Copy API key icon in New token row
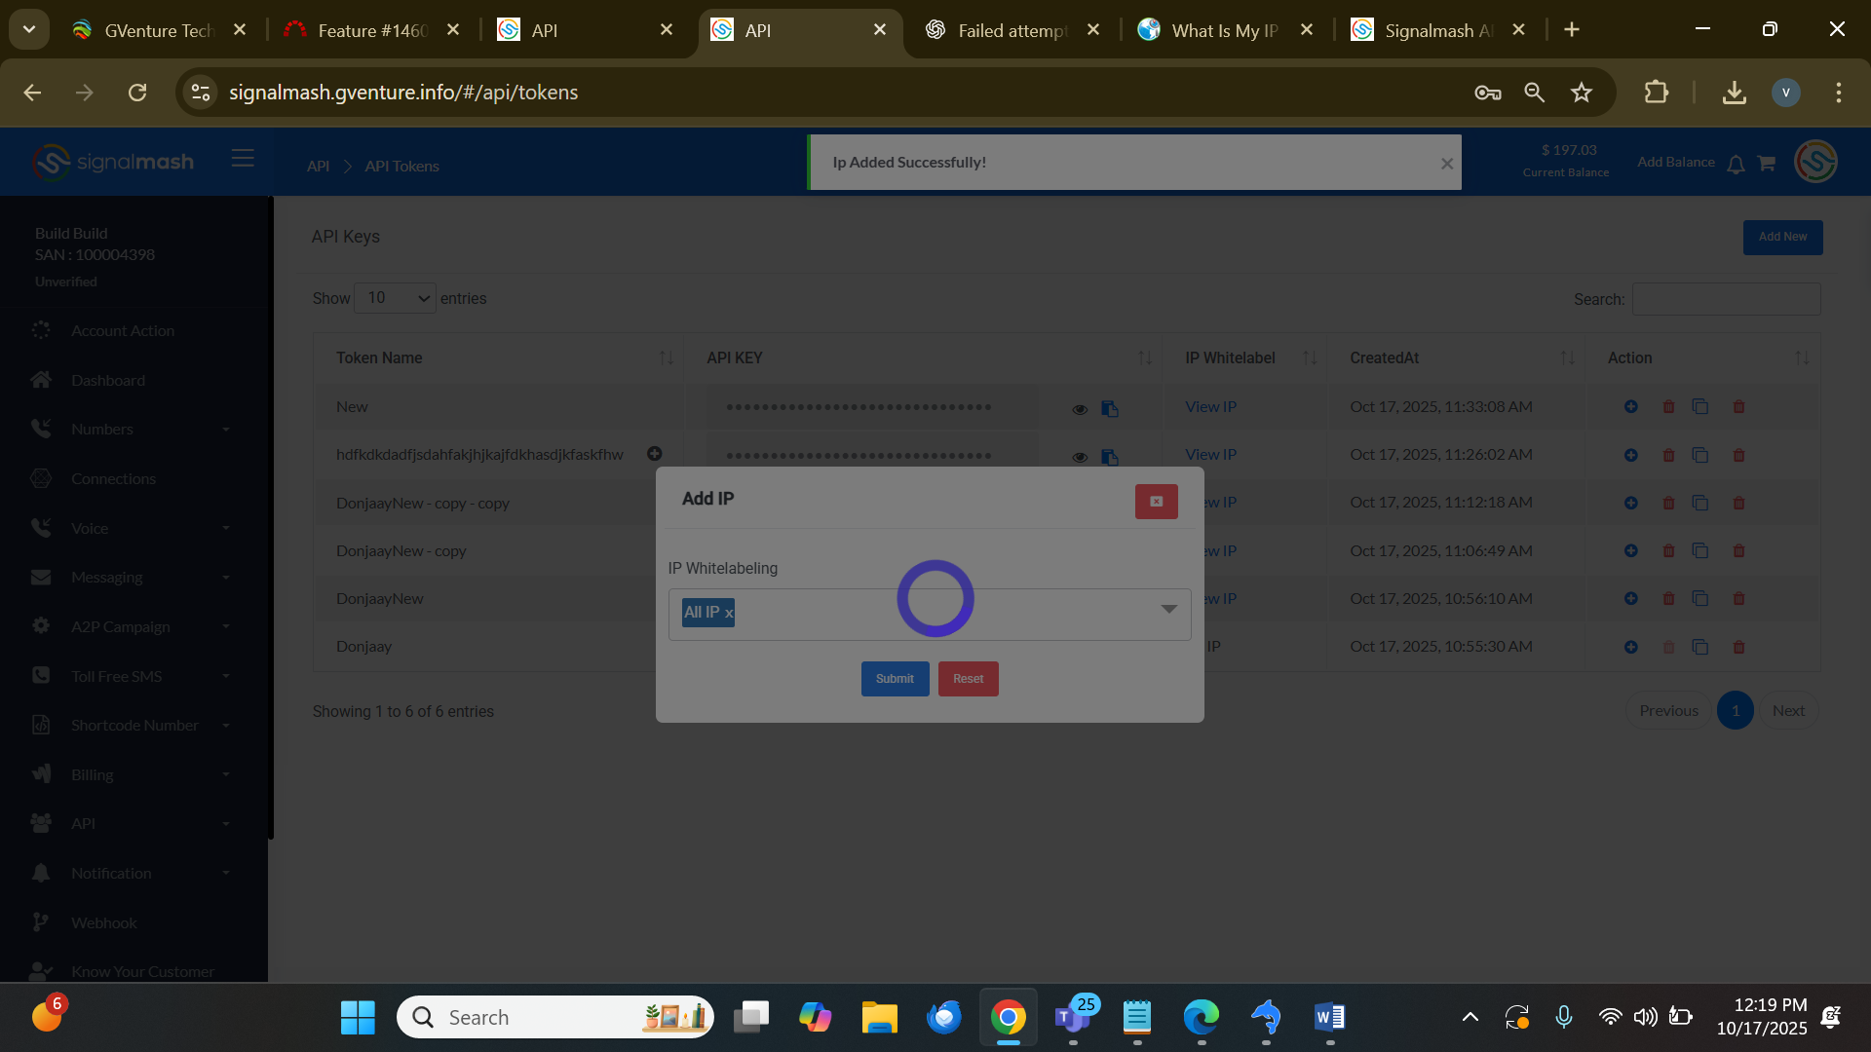Image resolution: width=1871 pixels, height=1052 pixels. 1109,409
